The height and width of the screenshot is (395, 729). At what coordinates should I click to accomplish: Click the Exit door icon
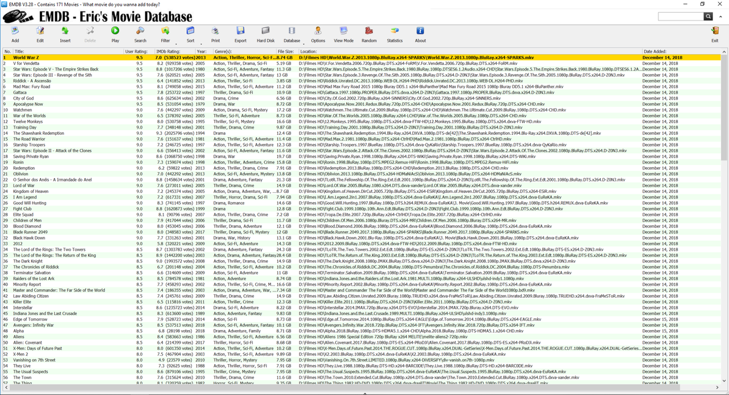[715, 31]
